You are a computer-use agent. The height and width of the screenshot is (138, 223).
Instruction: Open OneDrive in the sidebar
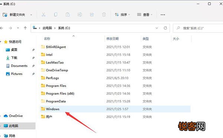(x=16, y=116)
